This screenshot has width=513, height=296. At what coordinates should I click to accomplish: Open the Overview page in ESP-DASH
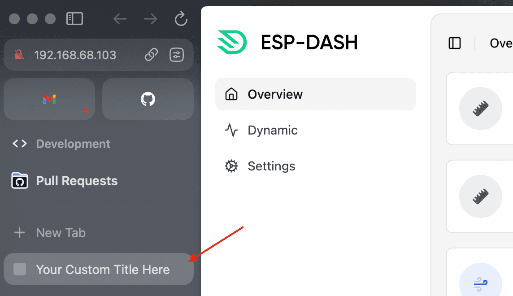coord(315,94)
